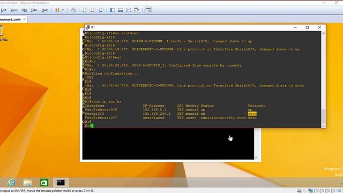Viewport: 343px width, 193px height.
Task: Maximize the R1 terminal window
Action: point(307,27)
